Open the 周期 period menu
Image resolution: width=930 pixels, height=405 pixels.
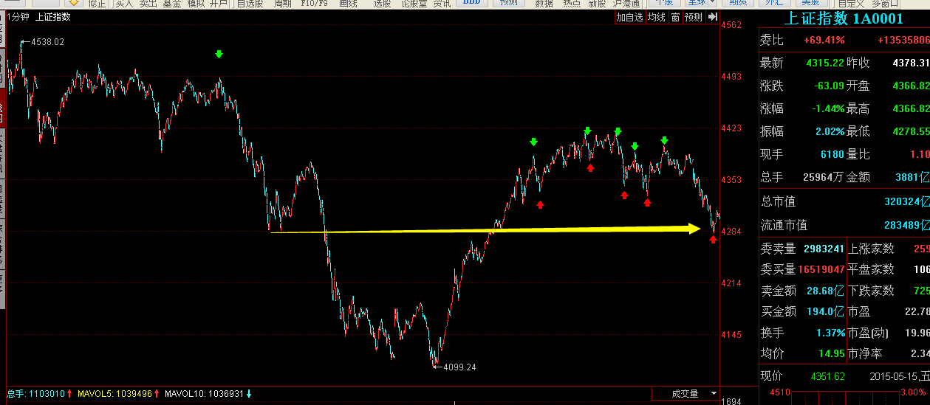[282, 3]
